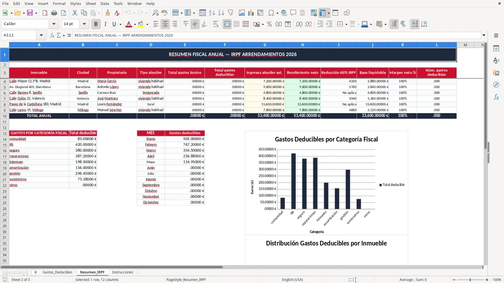The width and height of the screenshot is (504, 283).
Task: Toggle Align Right
Action: tap(174, 24)
